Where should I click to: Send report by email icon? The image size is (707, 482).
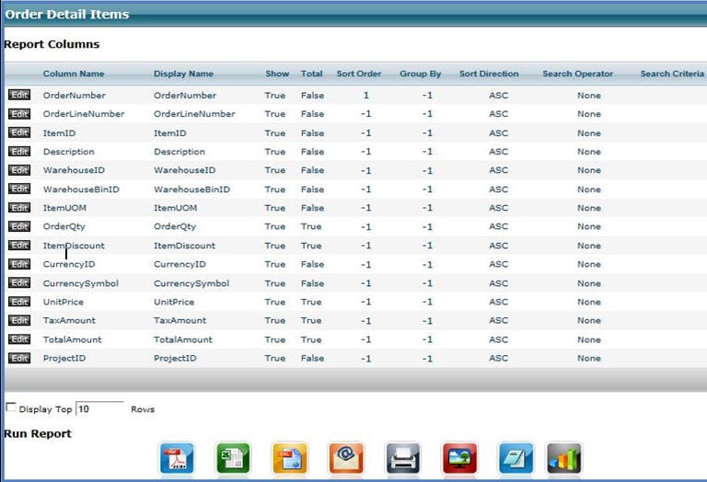(x=346, y=458)
